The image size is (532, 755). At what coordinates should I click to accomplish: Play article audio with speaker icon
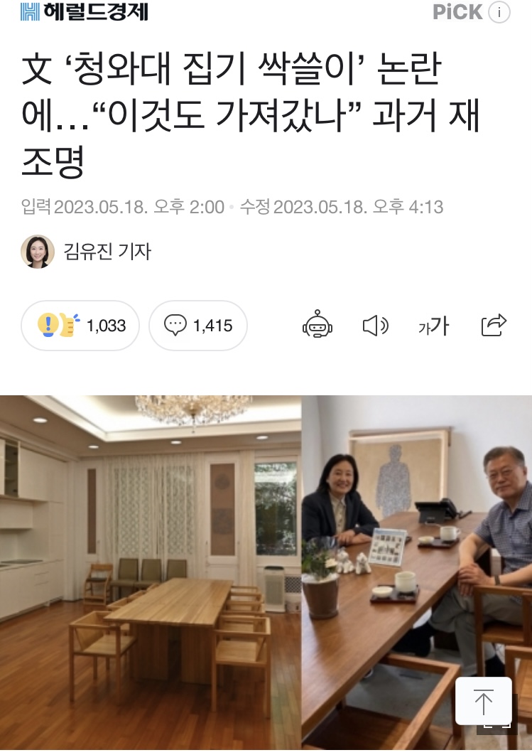click(x=375, y=326)
